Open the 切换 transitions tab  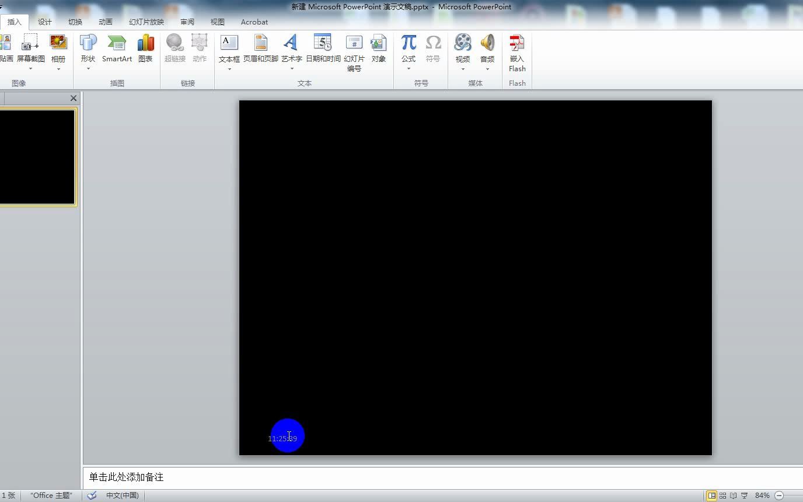75,22
